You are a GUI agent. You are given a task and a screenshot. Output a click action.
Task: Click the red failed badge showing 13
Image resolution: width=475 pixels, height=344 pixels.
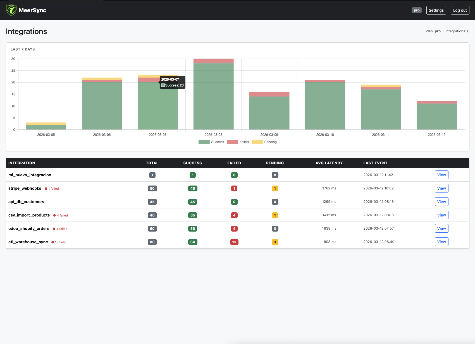pos(234,242)
